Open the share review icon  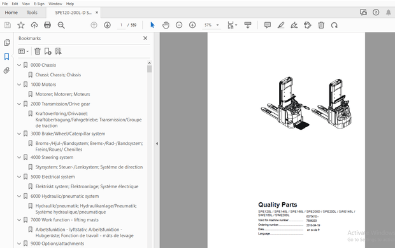click(363, 12)
